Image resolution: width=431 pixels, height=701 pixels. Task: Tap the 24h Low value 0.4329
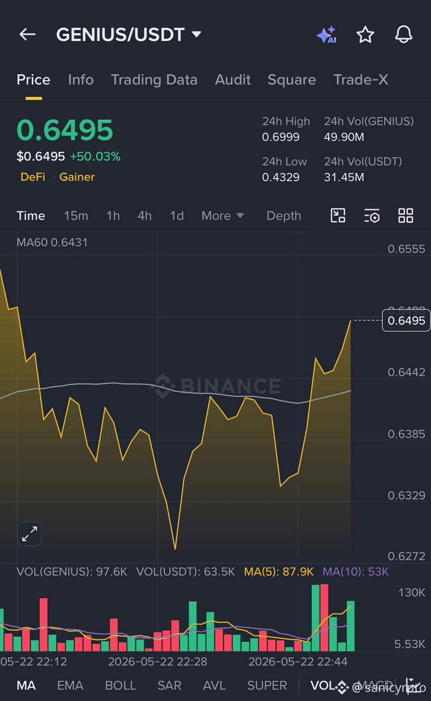click(281, 178)
